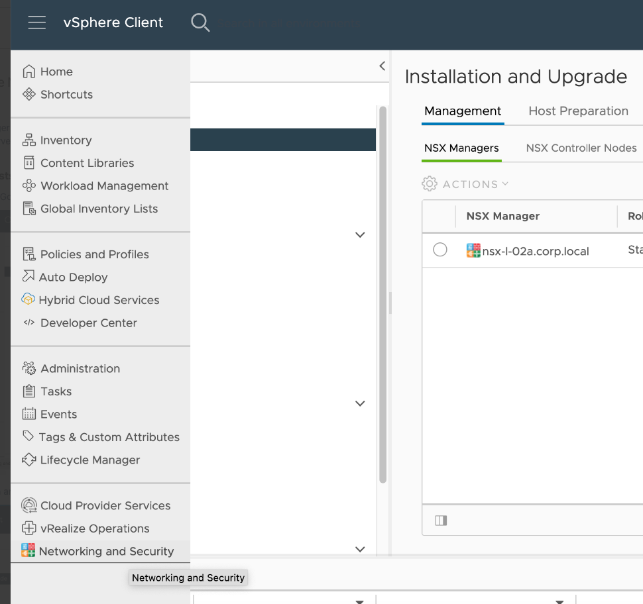This screenshot has width=643, height=604.
Task: Collapse the panel using the left-pointing chevron
Action: [x=382, y=66]
